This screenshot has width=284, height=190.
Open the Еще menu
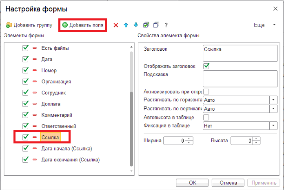click(x=264, y=25)
